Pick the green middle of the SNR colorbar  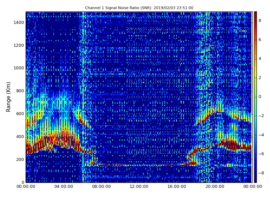pyautogui.click(x=255, y=97)
